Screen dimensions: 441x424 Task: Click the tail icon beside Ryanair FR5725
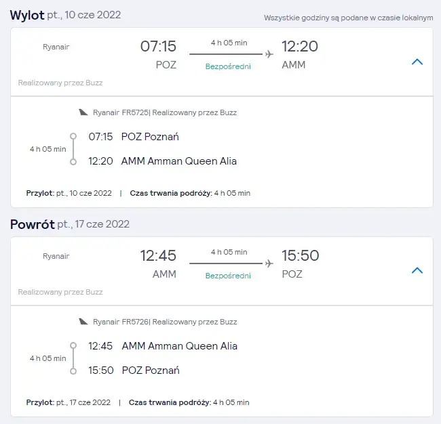83,112
